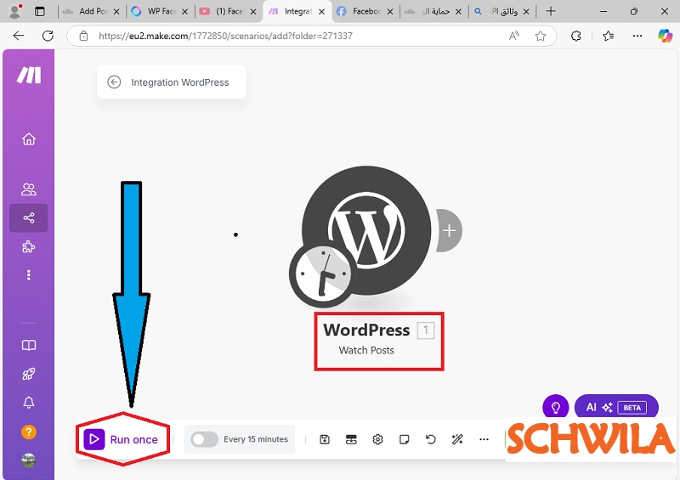680x480 pixels.
Task: Open the Scenario inputs/outputs icon
Action: [351, 440]
